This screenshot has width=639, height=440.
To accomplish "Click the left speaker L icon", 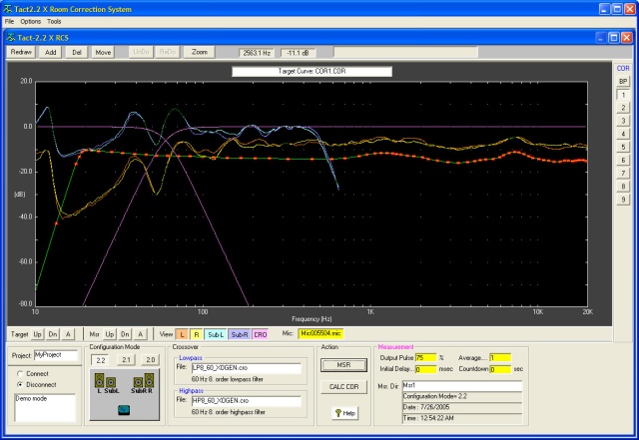I will (99, 380).
